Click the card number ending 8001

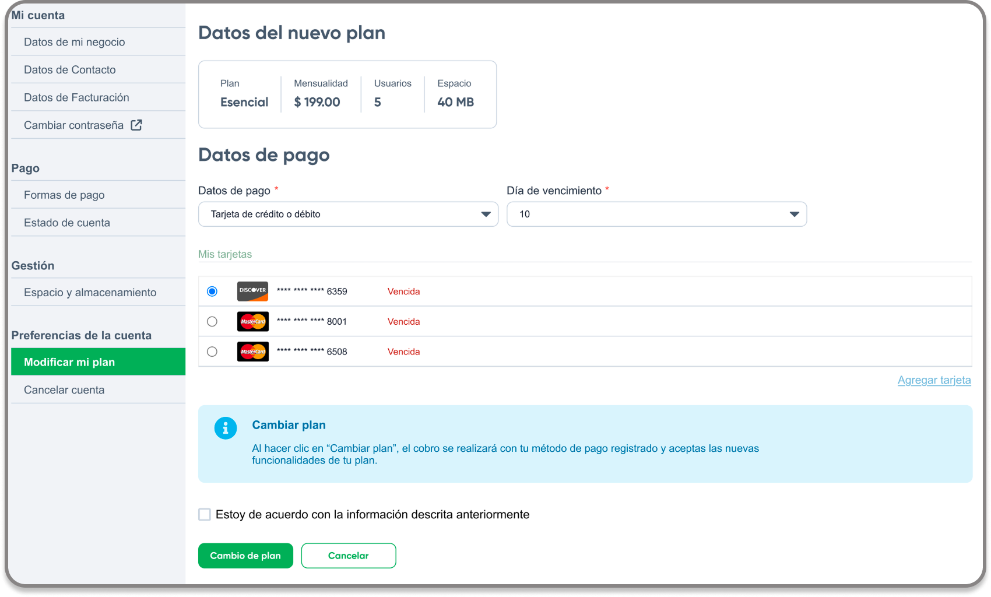click(312, 322)
